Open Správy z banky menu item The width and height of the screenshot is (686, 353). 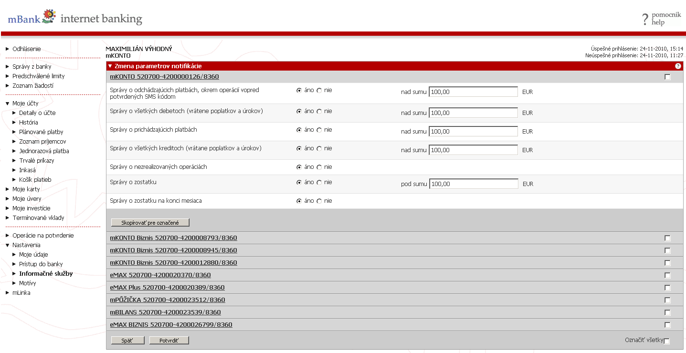click(x=32, y=66)
